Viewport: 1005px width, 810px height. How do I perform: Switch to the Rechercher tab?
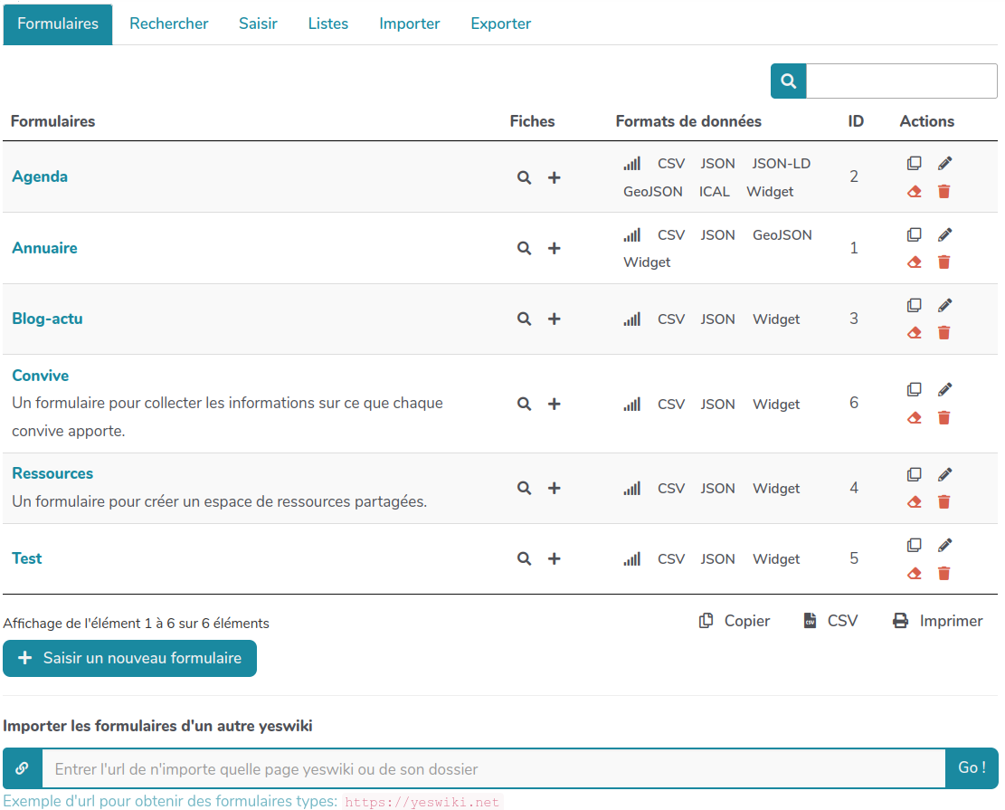click(x=168, y=24)
